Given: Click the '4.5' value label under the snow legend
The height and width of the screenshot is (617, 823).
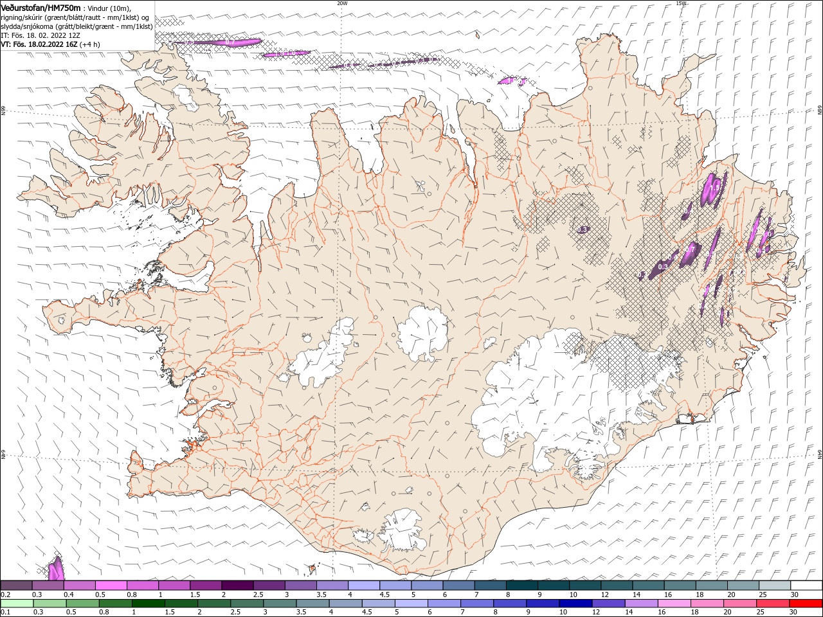Looking at the screenshot, I should pyautogui.click(x=384, y=595).
